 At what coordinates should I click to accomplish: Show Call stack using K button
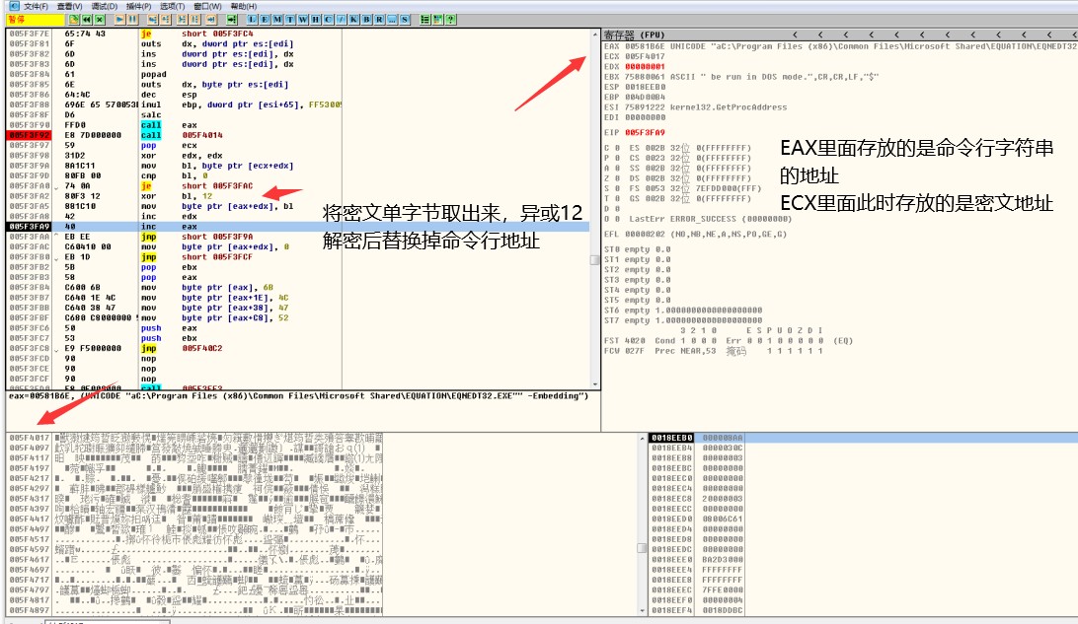pyautogui.click(x=354, y=19)
